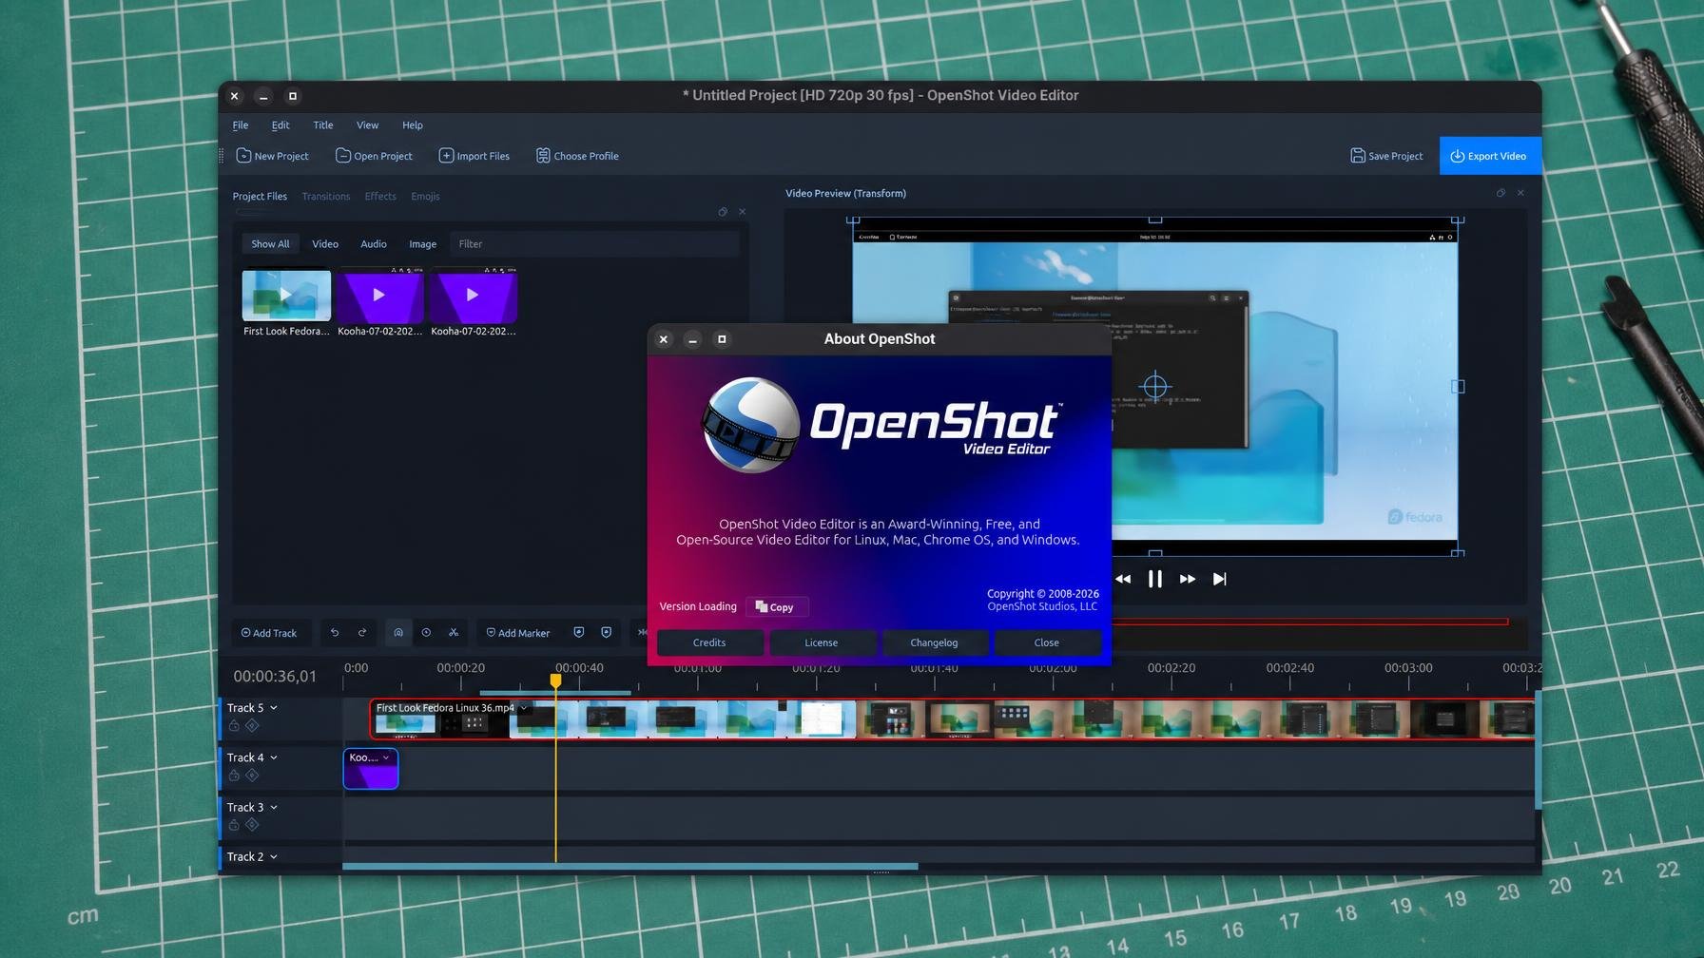Viewport: 1704px width, 958px height.
Task: Open the Track 5 dropdown menu
Action: click(274, 708)
